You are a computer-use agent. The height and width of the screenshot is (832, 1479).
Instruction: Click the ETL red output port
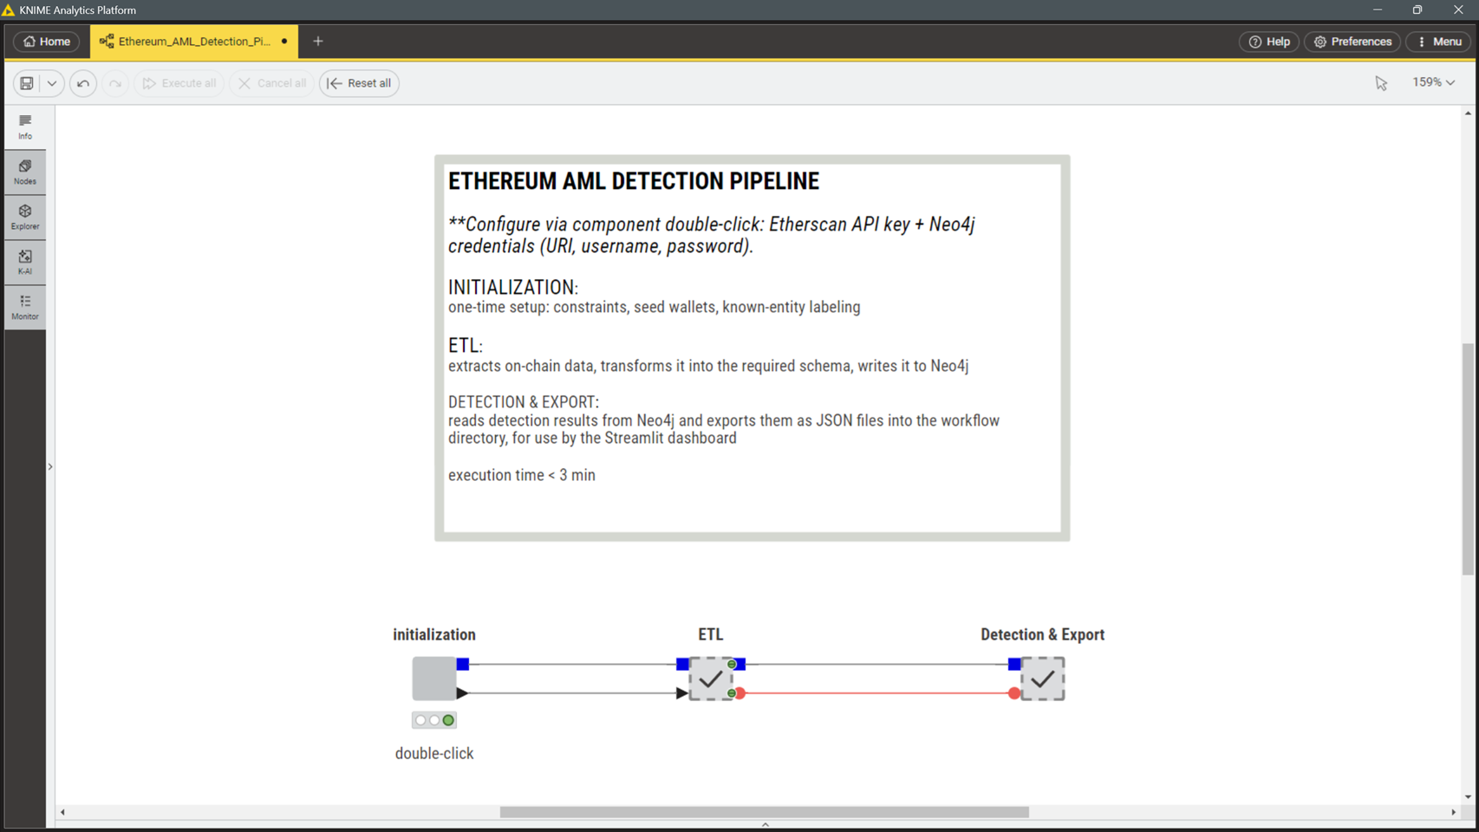pos(740,693)
